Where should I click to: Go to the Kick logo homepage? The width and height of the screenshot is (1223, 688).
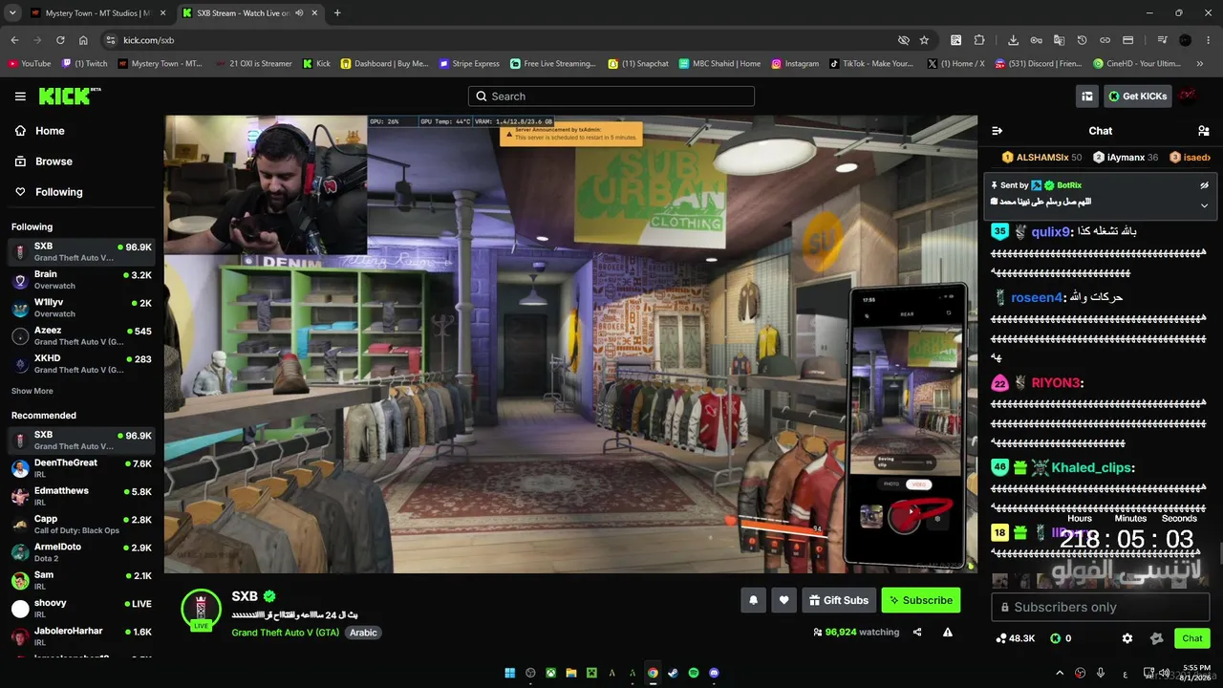(x=70, y=96)
